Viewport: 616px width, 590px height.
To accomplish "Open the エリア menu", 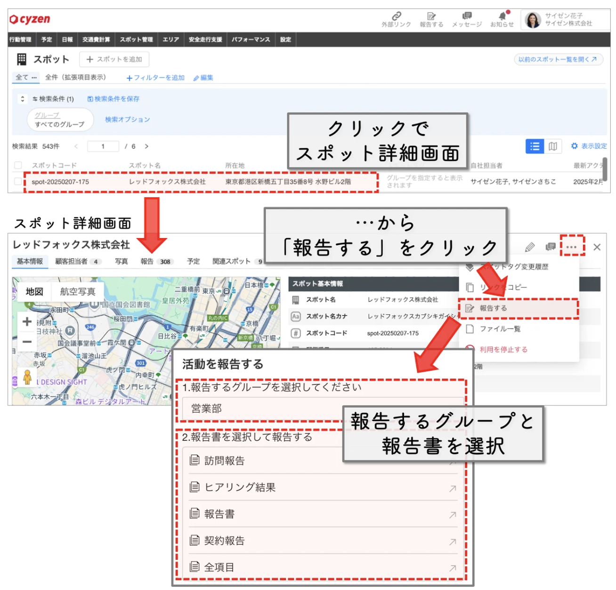I will coord(171,40).
